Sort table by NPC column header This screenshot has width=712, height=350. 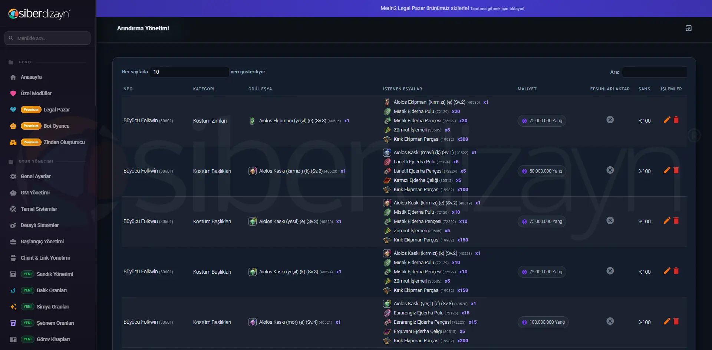(128, 89)
